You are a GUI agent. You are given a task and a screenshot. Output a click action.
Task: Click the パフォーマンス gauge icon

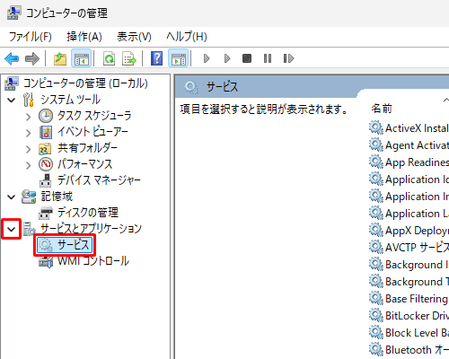(x=46, y=164)
